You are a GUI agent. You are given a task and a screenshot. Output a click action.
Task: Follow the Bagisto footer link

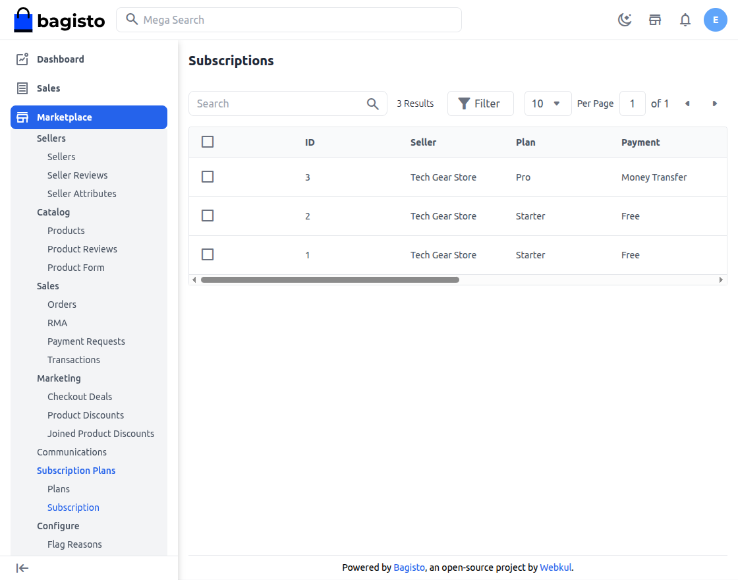[409, 567]
